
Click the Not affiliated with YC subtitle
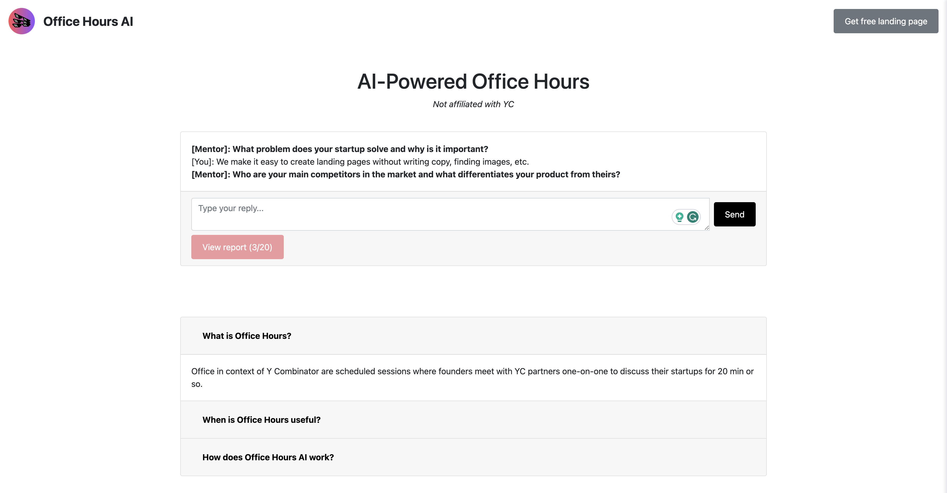point(473,104)
